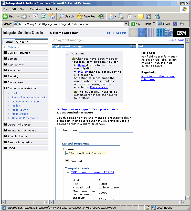This screenshot has height=211, width=191.
Task: Open the Favorites menu
Action: click(36, 9)
